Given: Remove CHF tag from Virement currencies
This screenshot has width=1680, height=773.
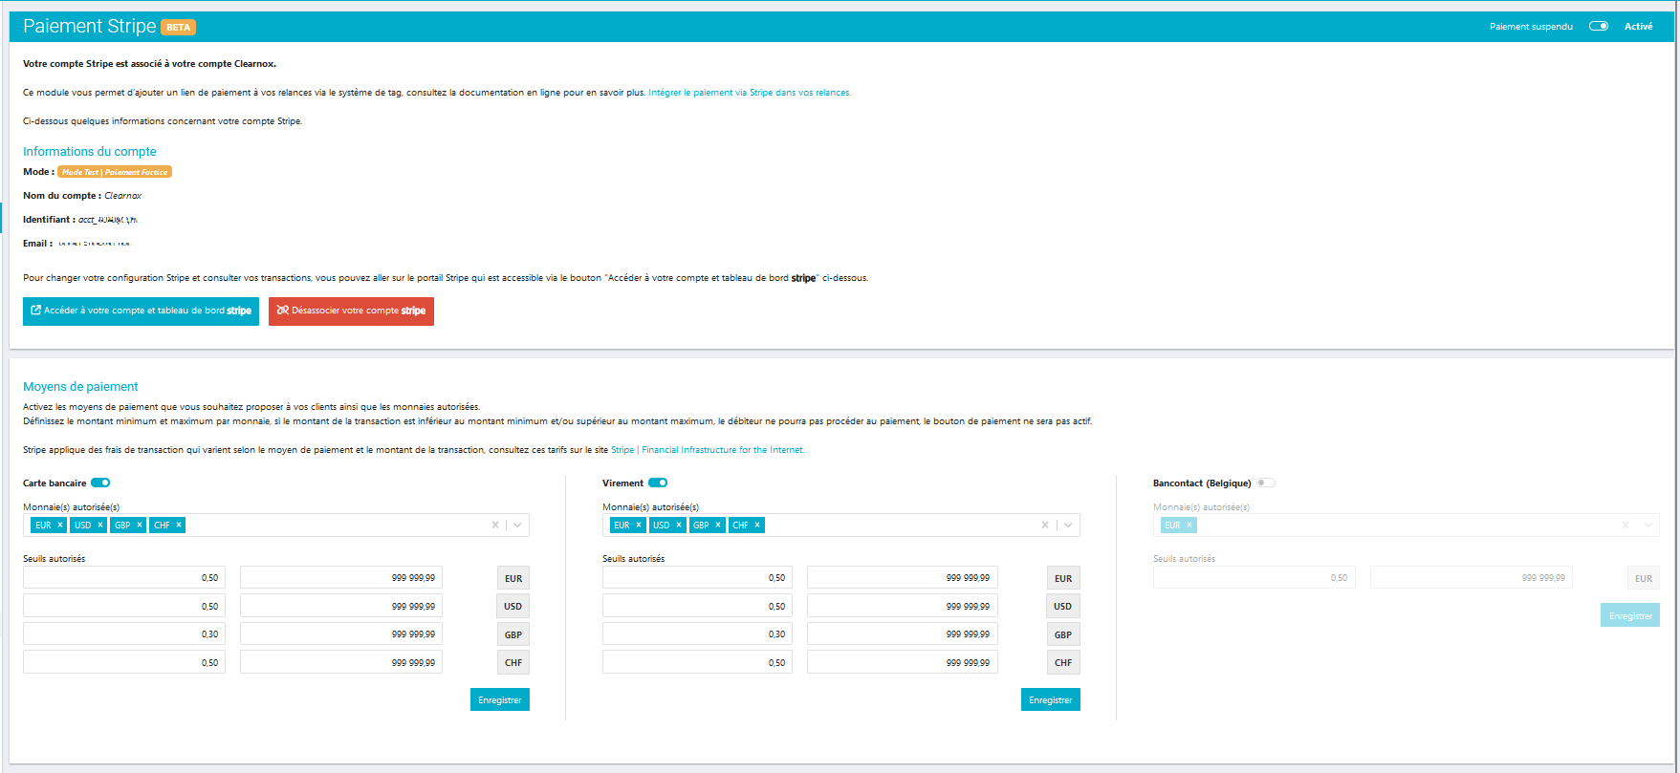Looking at the screenshot, I should pyautogui.click(x=757, y=526).
